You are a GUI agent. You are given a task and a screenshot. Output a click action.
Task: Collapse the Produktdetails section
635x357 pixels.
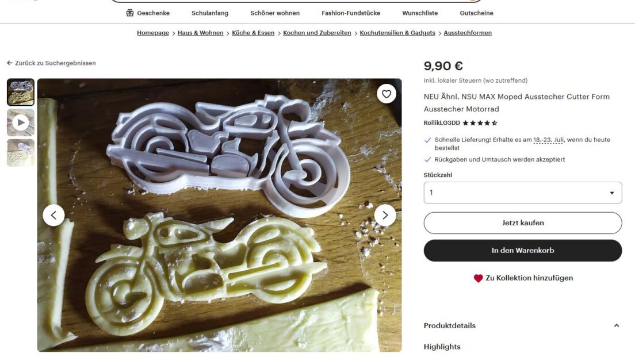coord(617,325)
